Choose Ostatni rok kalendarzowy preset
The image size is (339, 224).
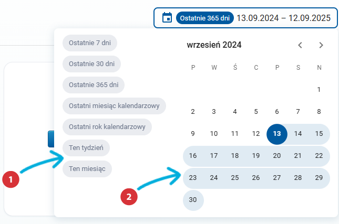pyautogui.click(x=107, y=126)
